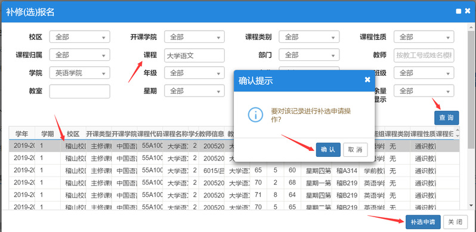Click the 查询 search button
This screenshot has height=232, width=476.
click(447, 118)
